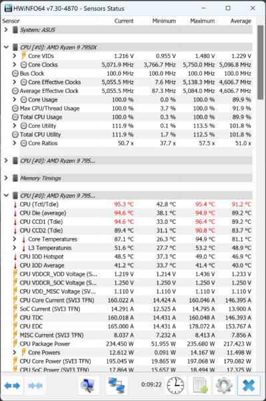The height and width of the screenshot is (401, 266).
Task: Open the magnifier sensor search icon
Action: click(x=89, y=386)
